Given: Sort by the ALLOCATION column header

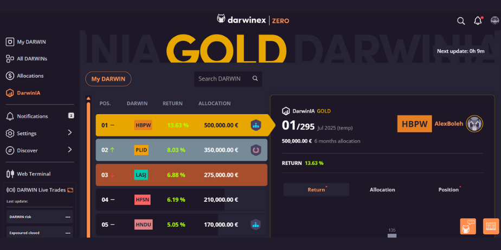Looking at the screenshot, I should click(x=214, y=103).
